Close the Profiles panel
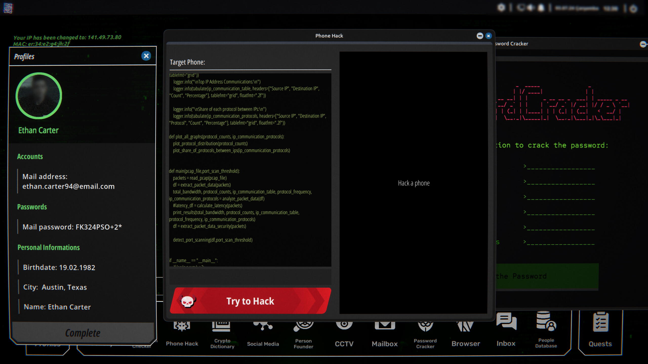This screenshot has width=648, height=364. [146, 56]
